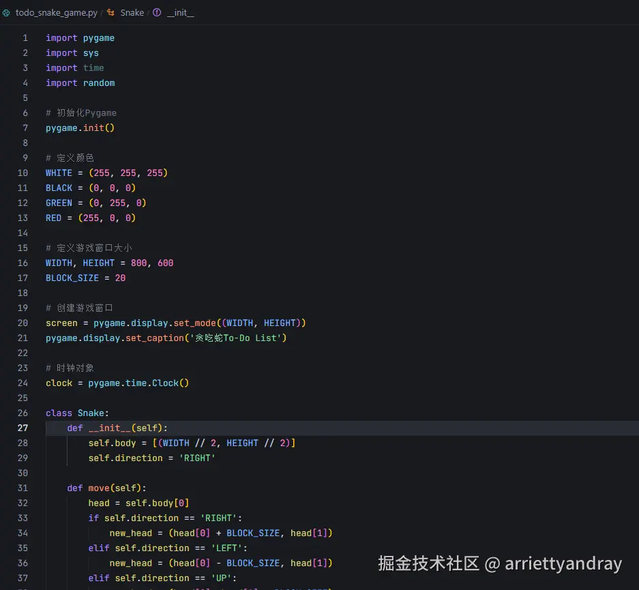Click the Python file icon in the breadcrumb bar
Screen dimensions: 639x590
(x=8, y=12)
